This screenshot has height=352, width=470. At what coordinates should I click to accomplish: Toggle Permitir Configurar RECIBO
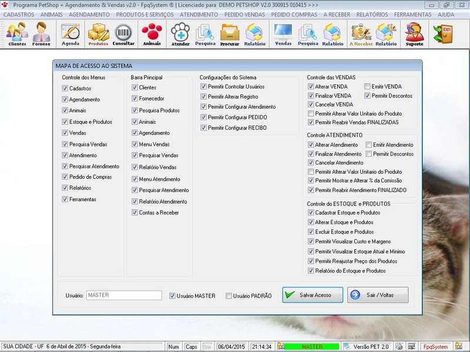(203, 128)
